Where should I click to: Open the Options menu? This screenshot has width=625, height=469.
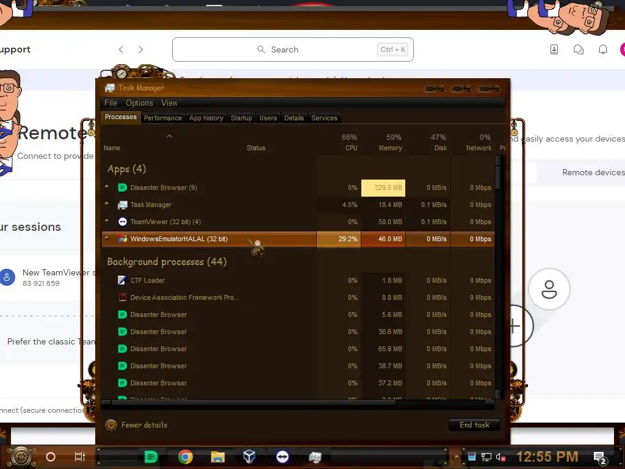[140, 103]
